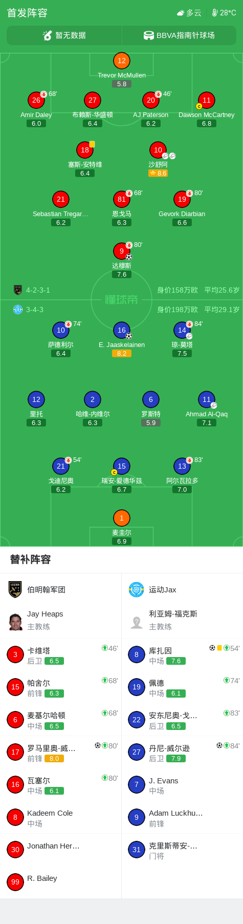Tap orange goalkeeper 麦圭尔 number 1
This screenshot has width=243, height=924.
pos(122,518)
